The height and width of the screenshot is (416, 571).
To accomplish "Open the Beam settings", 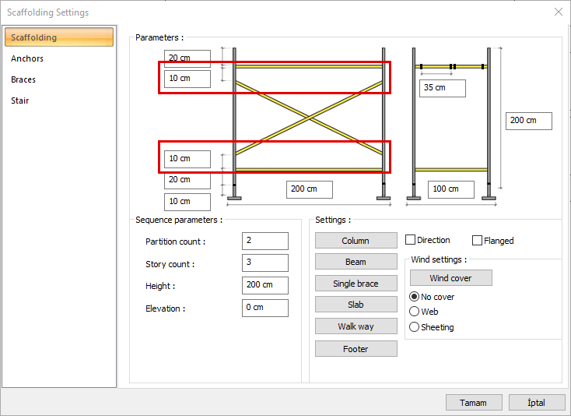I will 356,262.
